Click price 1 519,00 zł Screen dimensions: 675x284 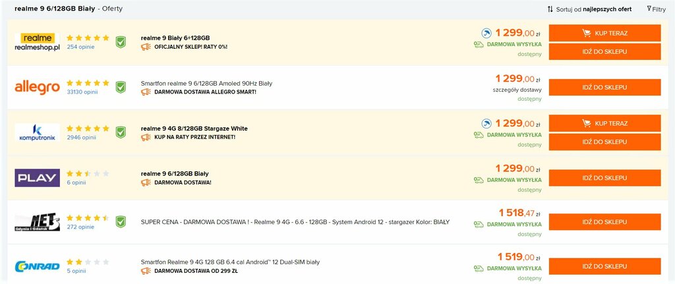coord(519,257)
